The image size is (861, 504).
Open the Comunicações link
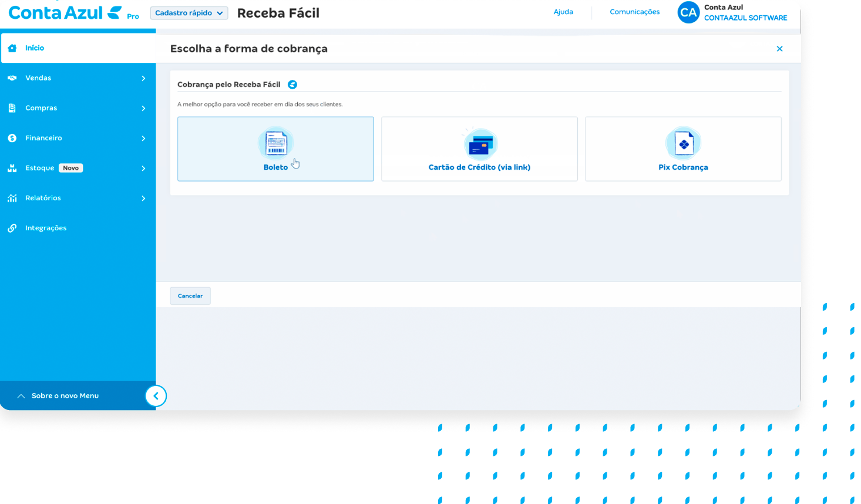tap(635, 12)
